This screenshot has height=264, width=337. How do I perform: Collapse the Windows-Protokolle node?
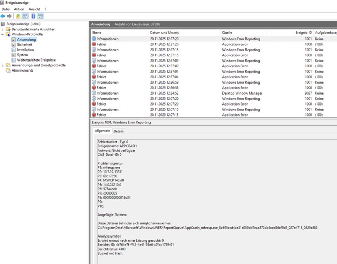pos(3,34)
